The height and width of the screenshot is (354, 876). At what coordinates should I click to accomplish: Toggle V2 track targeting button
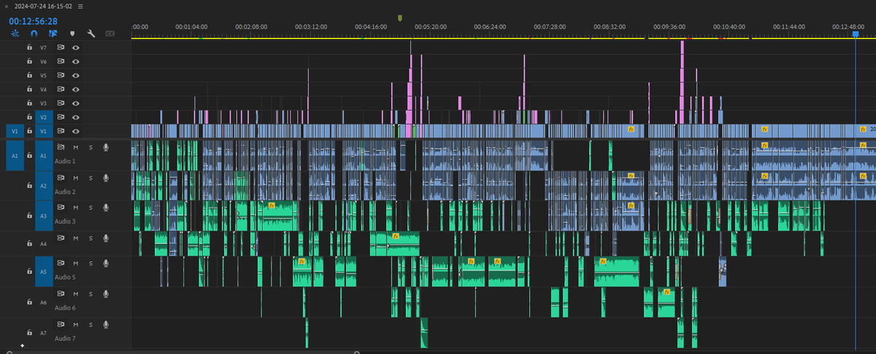43,117
